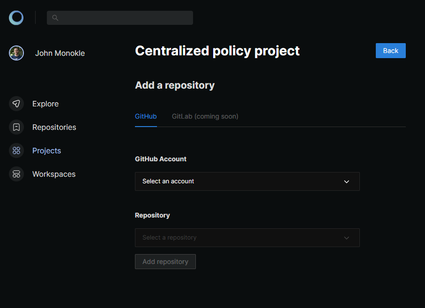Click the Repository dropdown chevron arrow
The width and height of the screenshot is (425, 308).
[347, 238]
